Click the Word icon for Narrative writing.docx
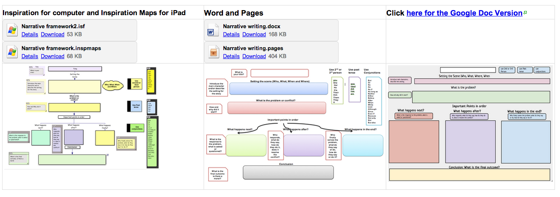The height and width of the screenshot is (197, 560). coord(213,30)
